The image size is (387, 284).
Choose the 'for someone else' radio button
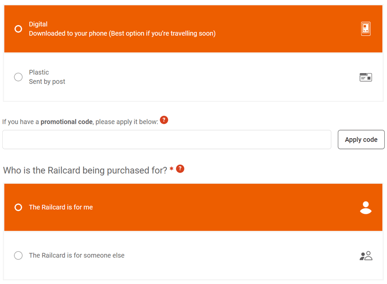point(18,255)
